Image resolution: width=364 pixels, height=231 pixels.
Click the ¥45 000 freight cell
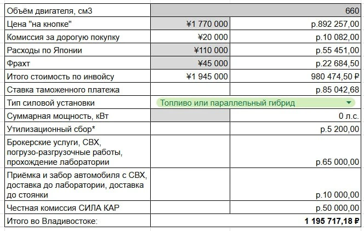(x=190, y=63)
